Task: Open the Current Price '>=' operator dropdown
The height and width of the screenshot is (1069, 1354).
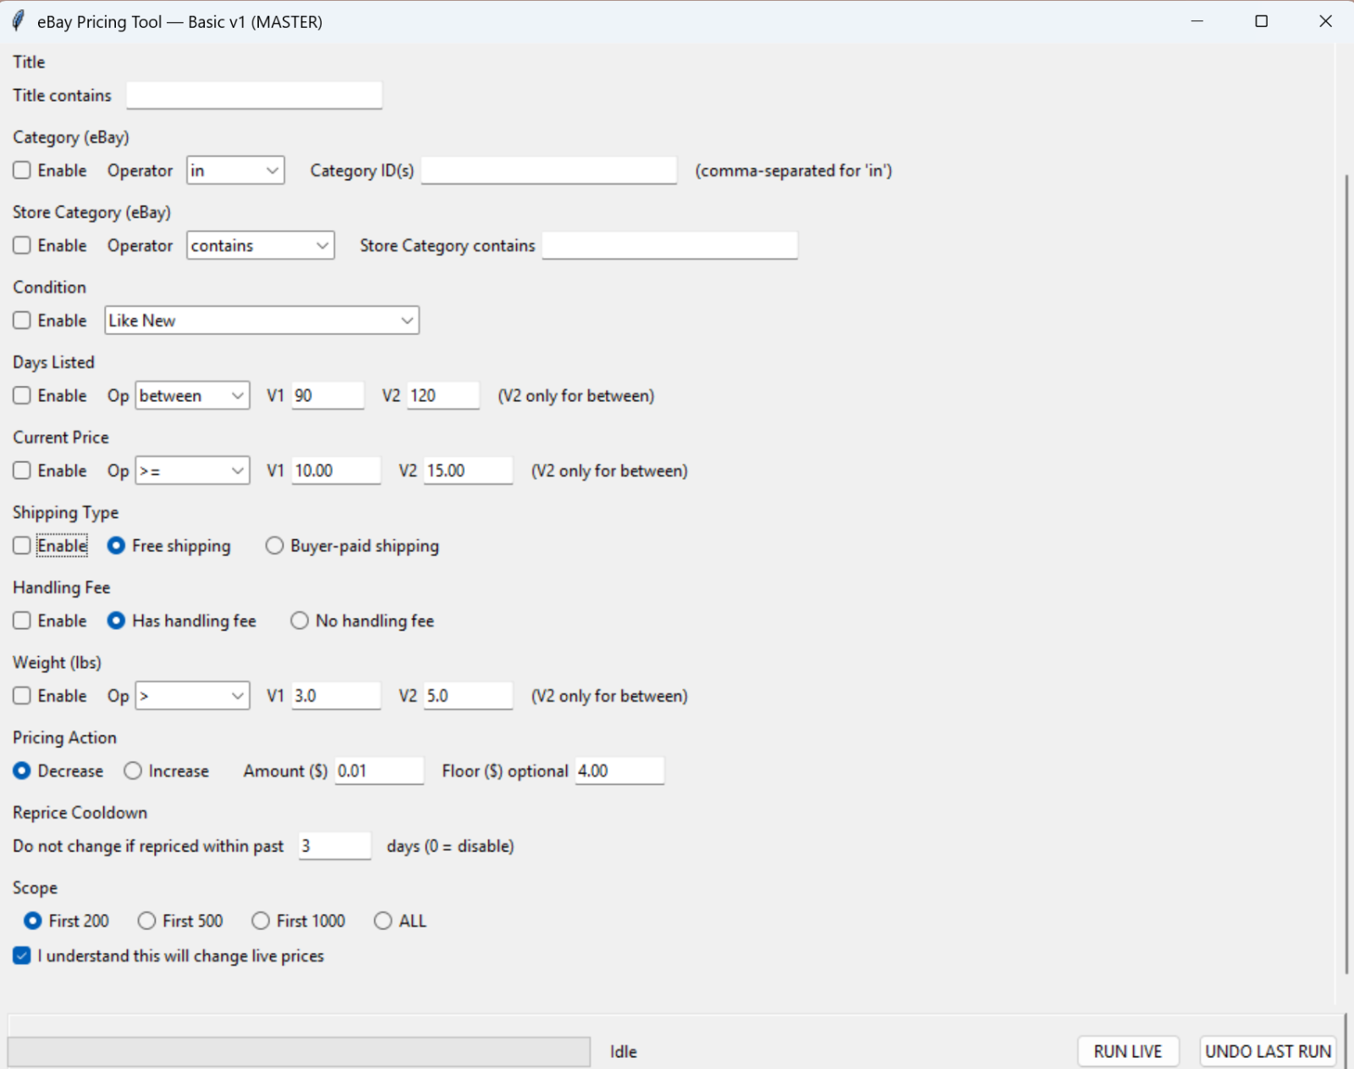Action: coord(192,471)
